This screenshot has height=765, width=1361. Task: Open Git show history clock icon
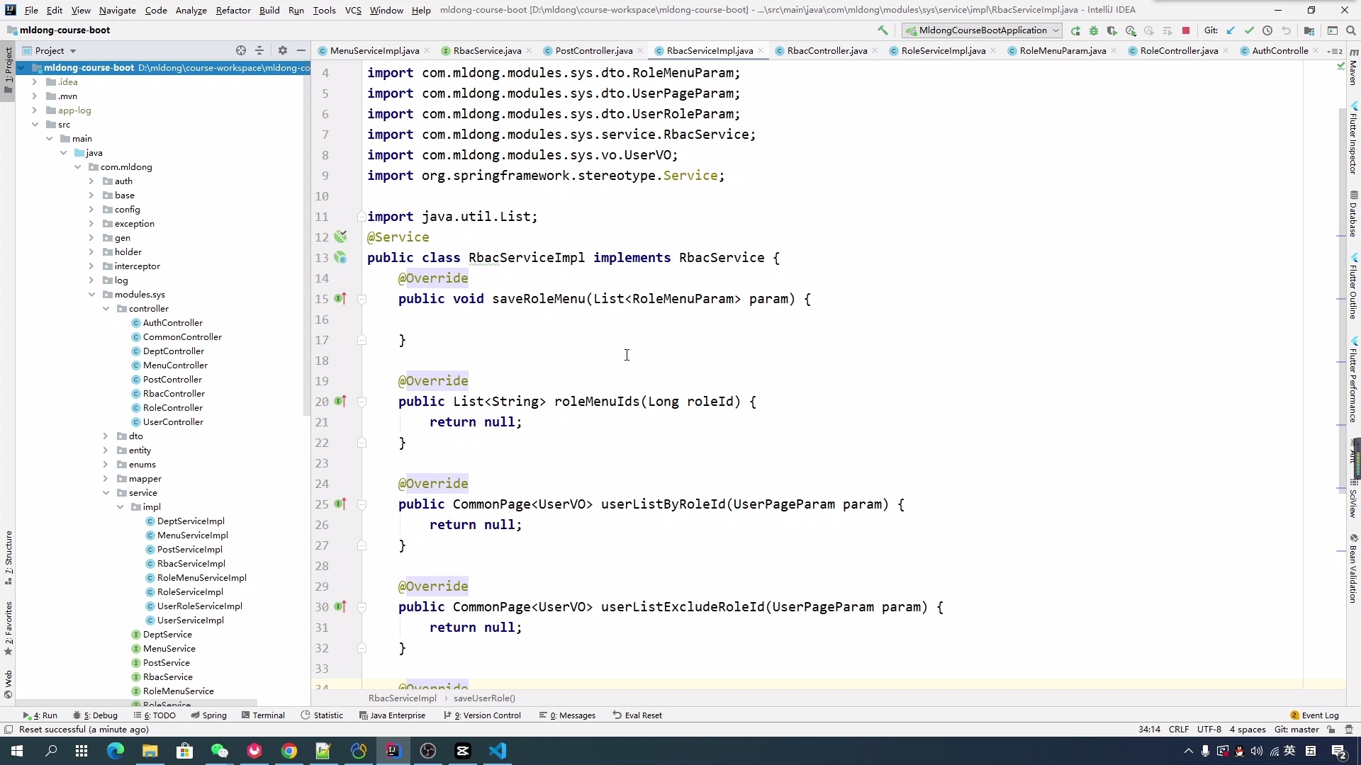pyautogui.click(x=1267, y=30)
